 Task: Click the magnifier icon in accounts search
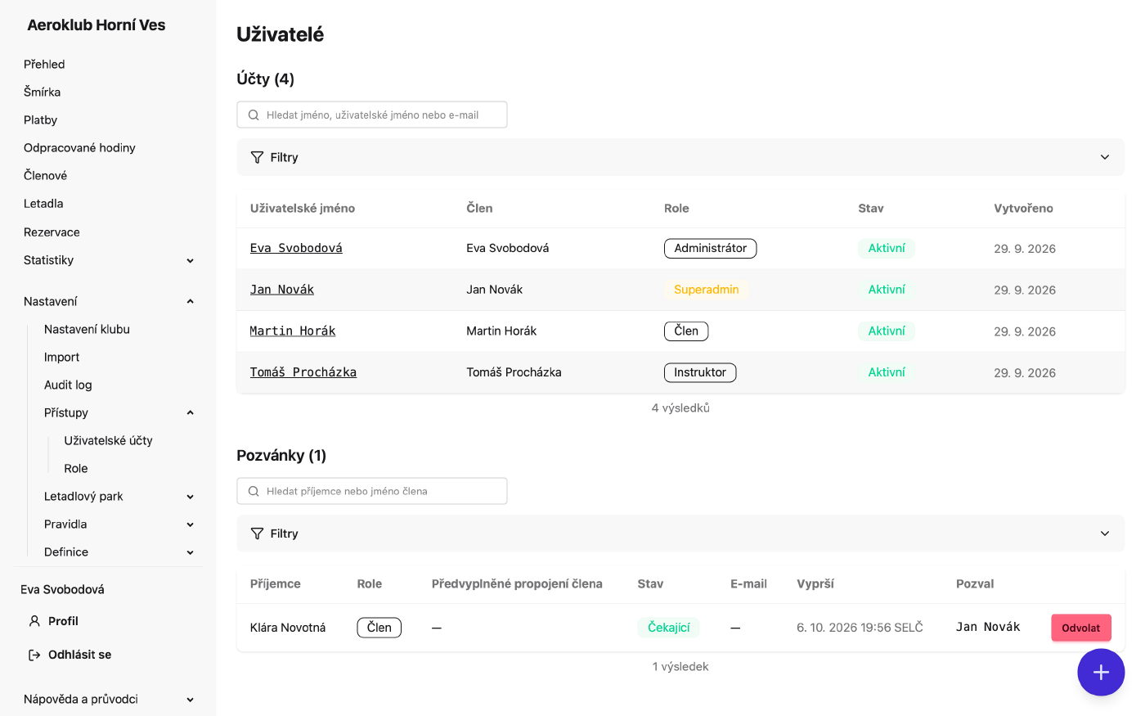[x=254, y=115]
